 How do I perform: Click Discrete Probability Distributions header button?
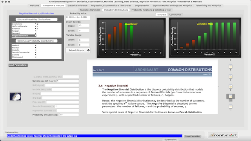pos(36,20)
